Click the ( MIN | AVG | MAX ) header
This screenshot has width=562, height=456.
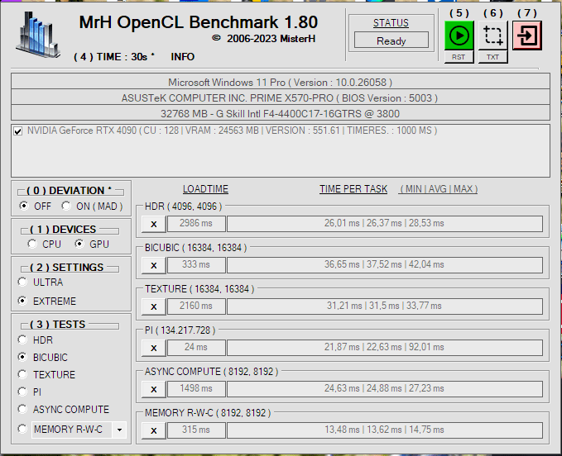(x=438, y=189)
